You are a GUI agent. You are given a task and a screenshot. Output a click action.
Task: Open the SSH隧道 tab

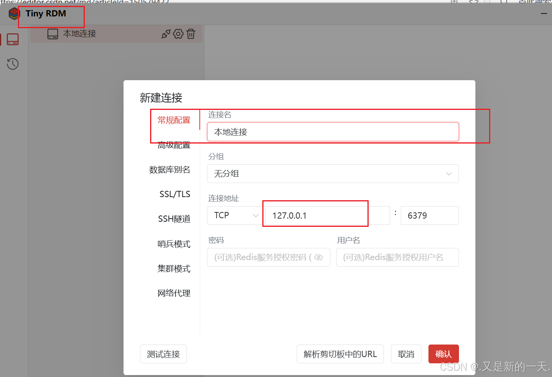coord(174,219)
